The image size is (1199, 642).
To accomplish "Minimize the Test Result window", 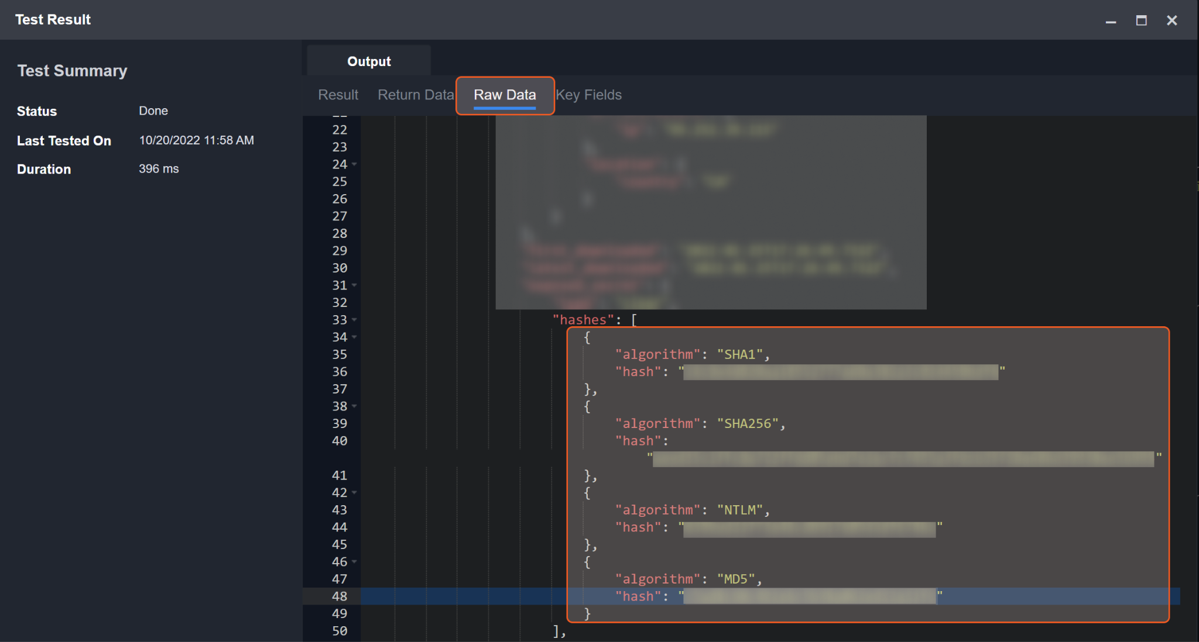I will (1111, 20).
